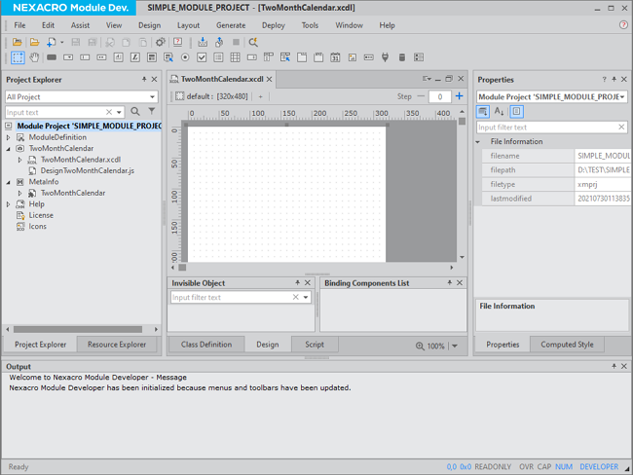The width and height of the screenshot is (633, 475).
Task: Click the search icon in Project Explorer
Action: 135,112
